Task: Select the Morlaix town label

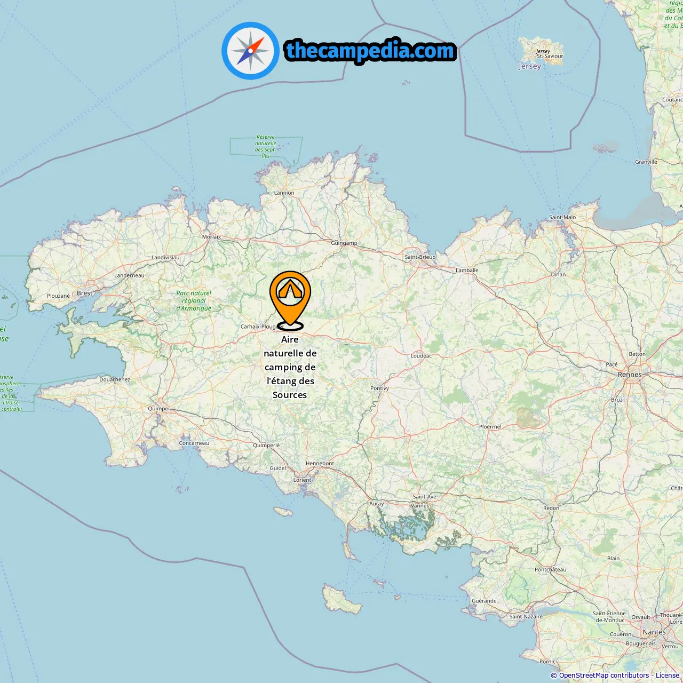Action: [x=211, y=237]
